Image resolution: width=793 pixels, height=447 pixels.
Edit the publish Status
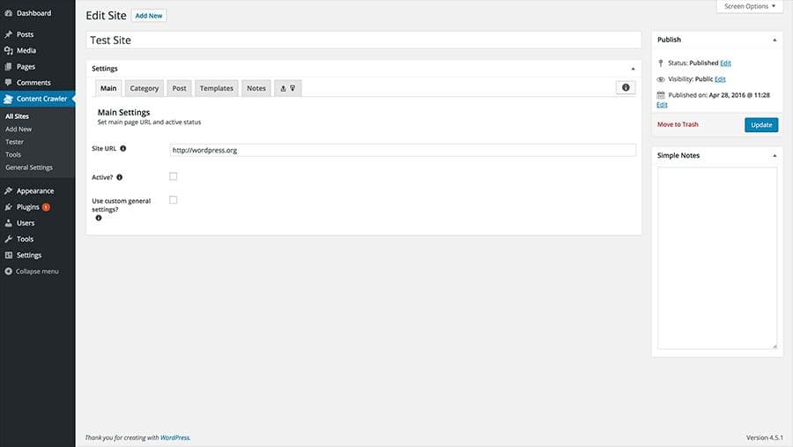coord(725,63)
